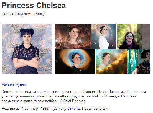Viewport: 153px width, 113px height.
Task: Open the Википедия link
Action: 14,84
